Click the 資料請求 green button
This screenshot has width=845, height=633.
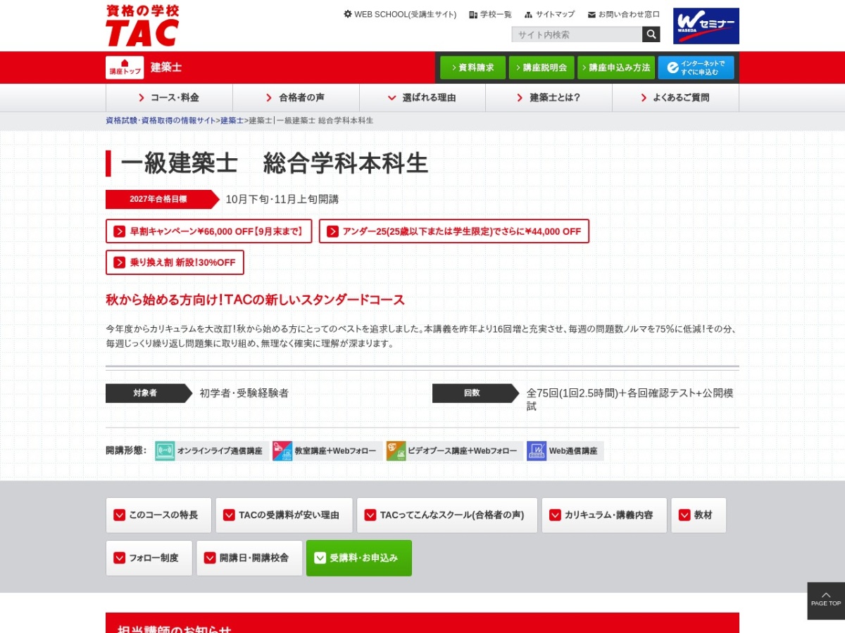click(473, 68)
